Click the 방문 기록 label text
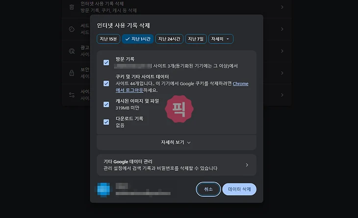Viewport: 358px width, 218px height. pyautogui.click(x=125, y=59)
